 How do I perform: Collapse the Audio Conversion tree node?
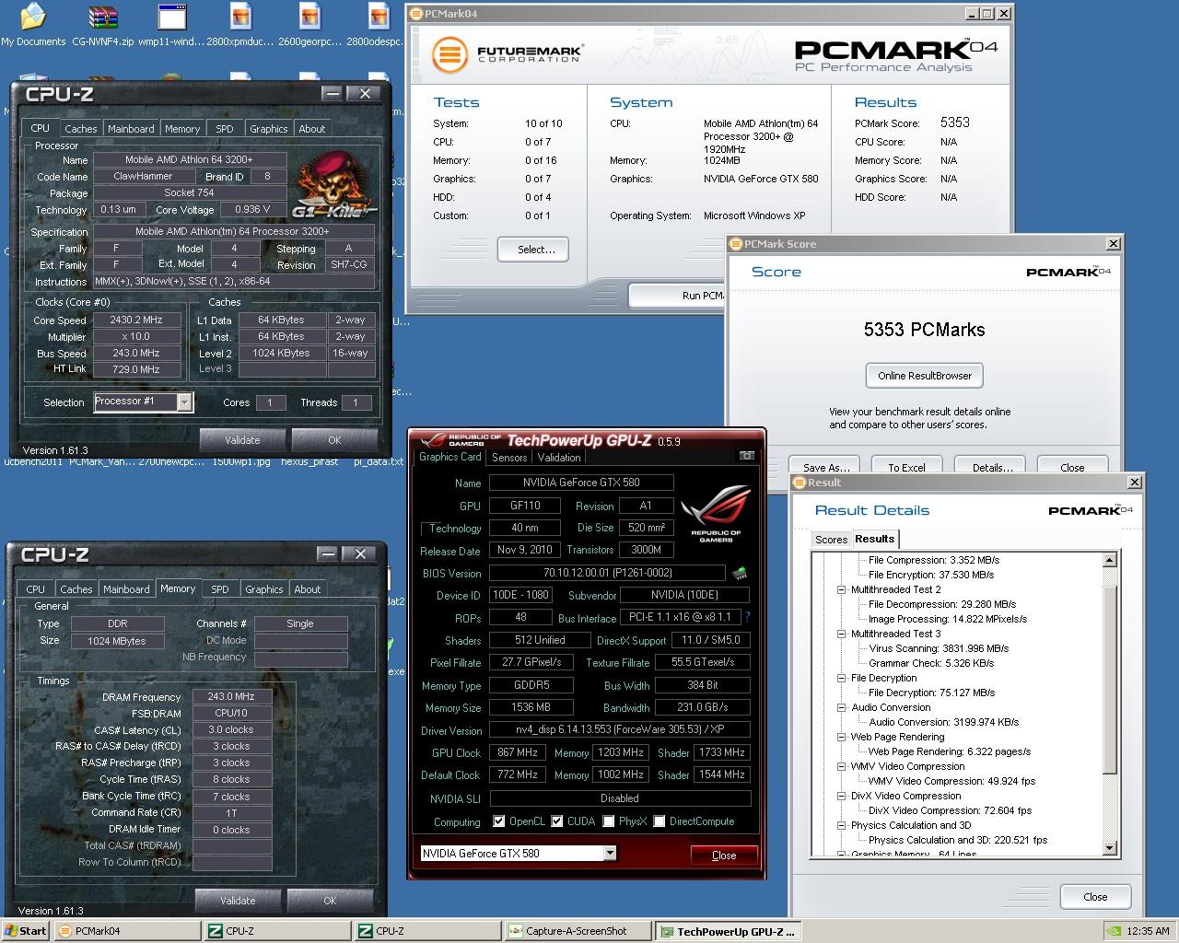click(x=841, y=707)
